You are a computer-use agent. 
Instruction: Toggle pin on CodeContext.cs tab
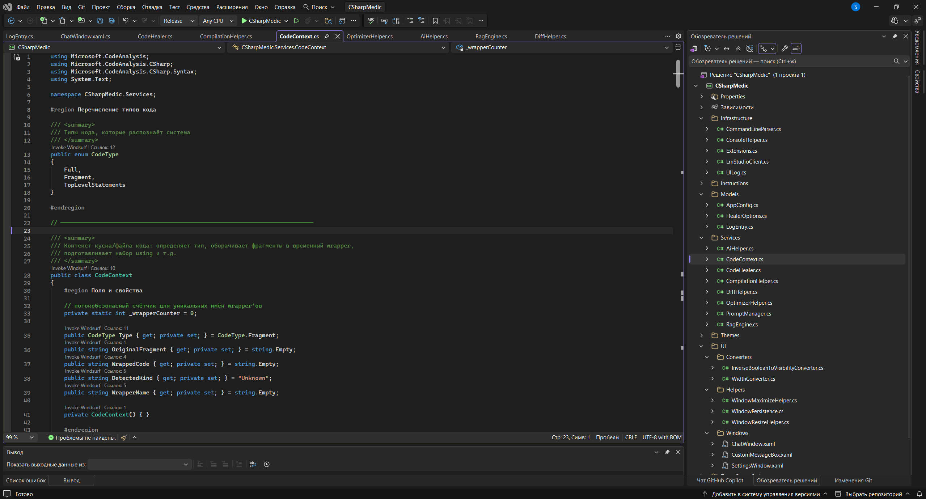pos(327,36)
